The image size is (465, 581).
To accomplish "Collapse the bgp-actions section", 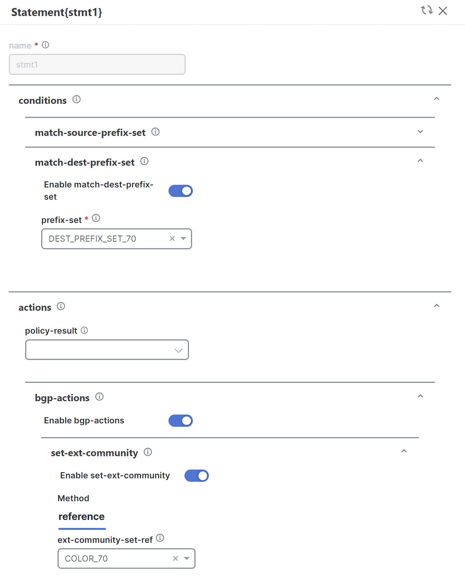I will pyautogui.click(x=420, y=396).
